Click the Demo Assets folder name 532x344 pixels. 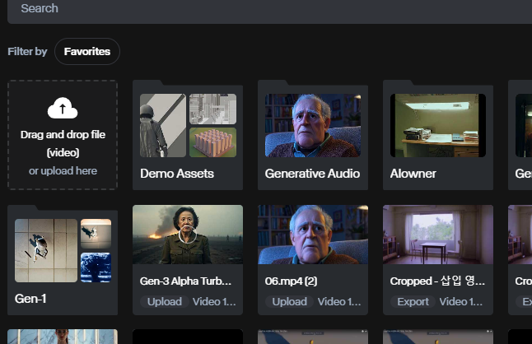point(177,174)
